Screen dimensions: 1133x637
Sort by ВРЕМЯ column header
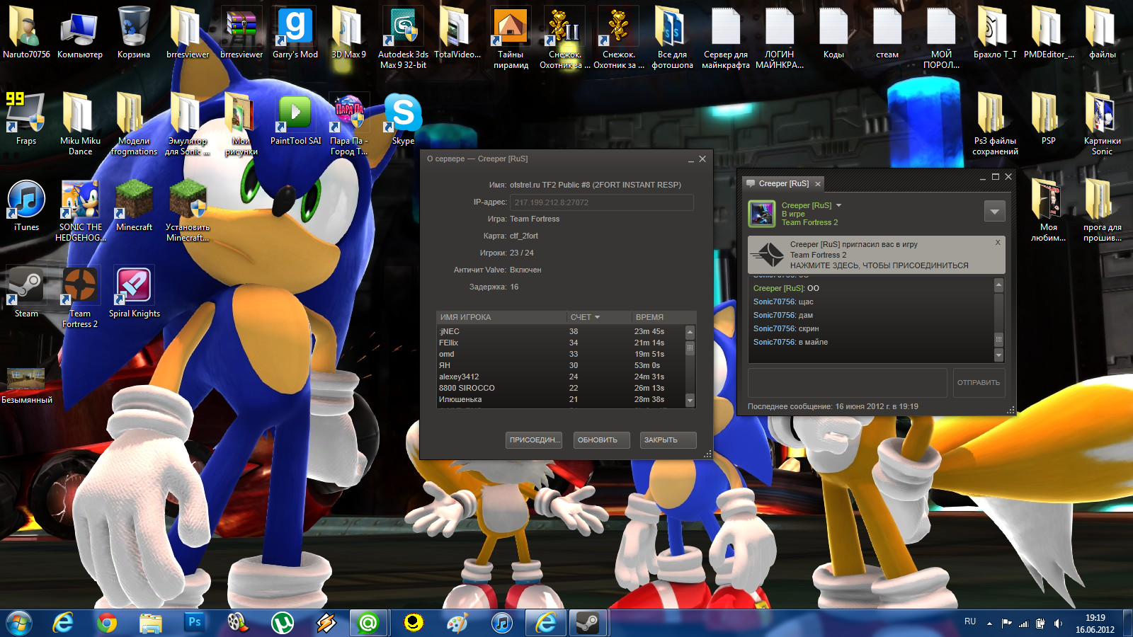click(x=664, y=317)
